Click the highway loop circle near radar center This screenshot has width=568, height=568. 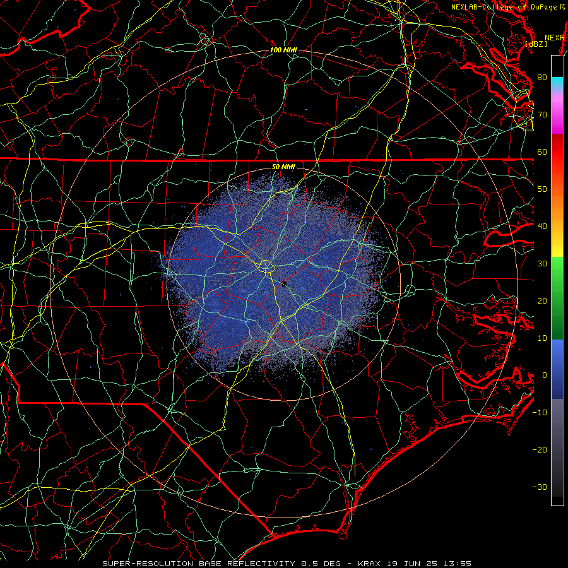coord(266,266)
